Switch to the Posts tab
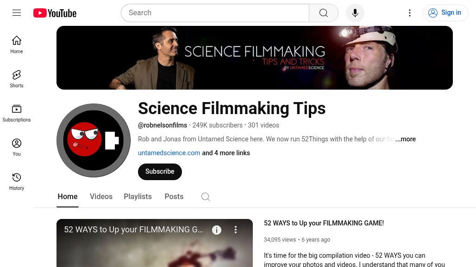Viewport: 476px width, 267px height. click(174, 197)
